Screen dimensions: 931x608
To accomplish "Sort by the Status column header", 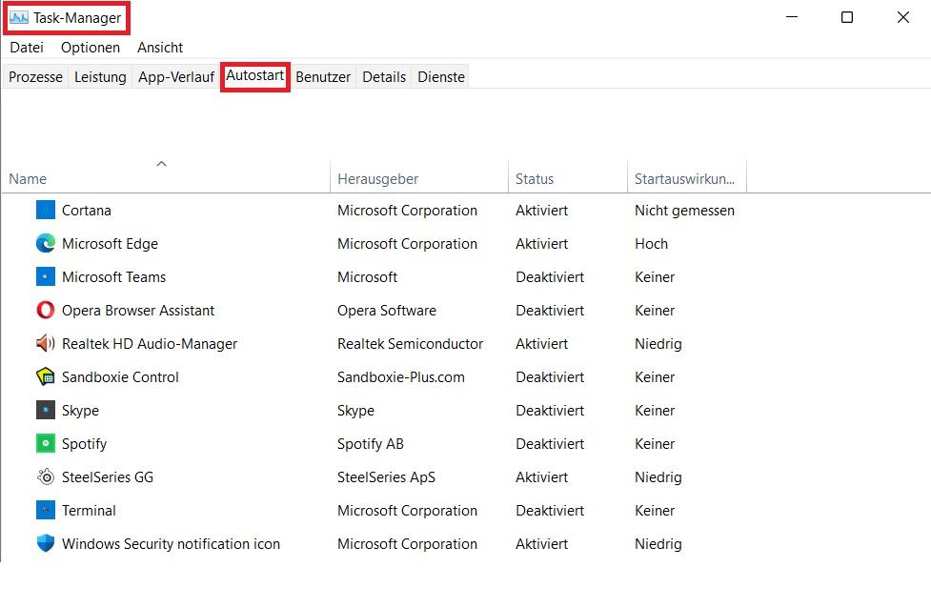I will pos(535,178).
